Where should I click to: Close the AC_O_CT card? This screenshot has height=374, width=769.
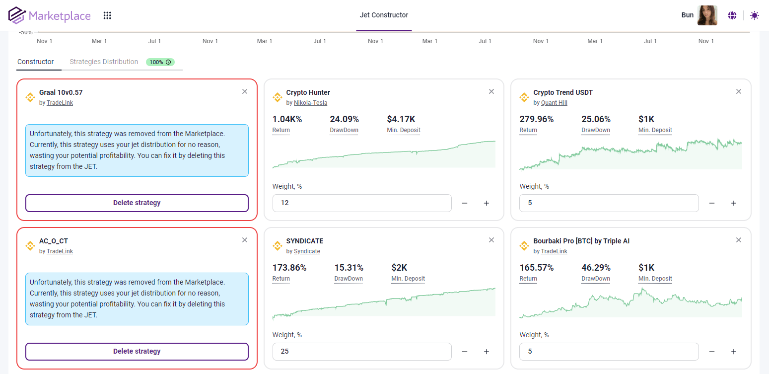[245, 240]
